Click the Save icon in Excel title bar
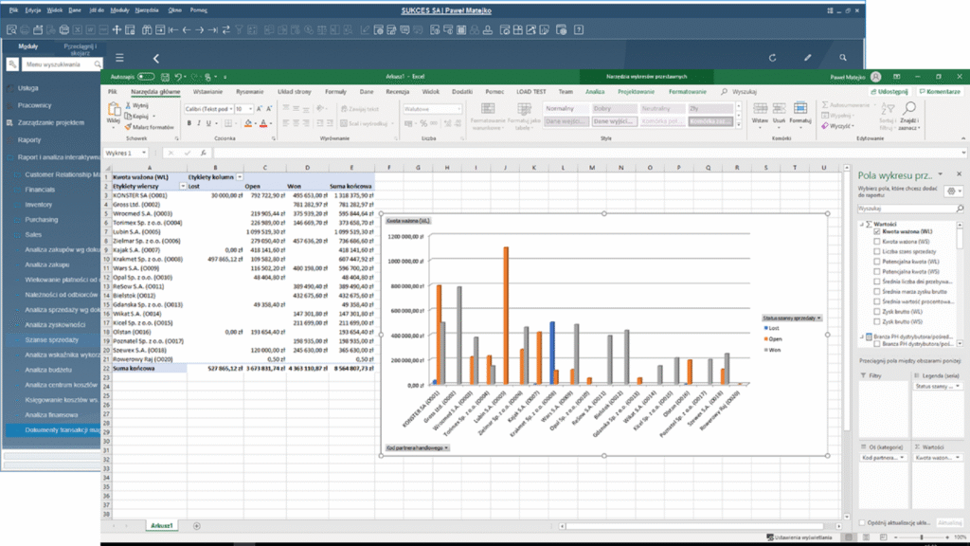The height and width of the screenshot is (546, 970). point(165,77)
